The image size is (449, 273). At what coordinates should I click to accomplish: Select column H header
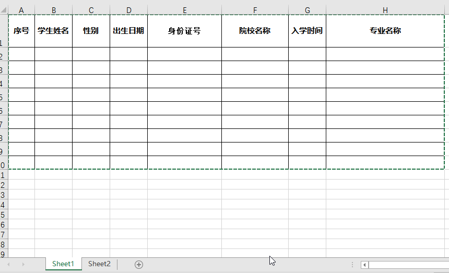click(385, 10)
